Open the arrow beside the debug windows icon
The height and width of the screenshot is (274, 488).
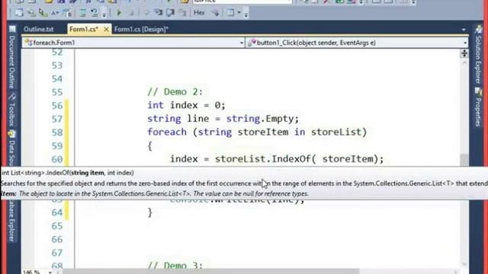[239, 13]
